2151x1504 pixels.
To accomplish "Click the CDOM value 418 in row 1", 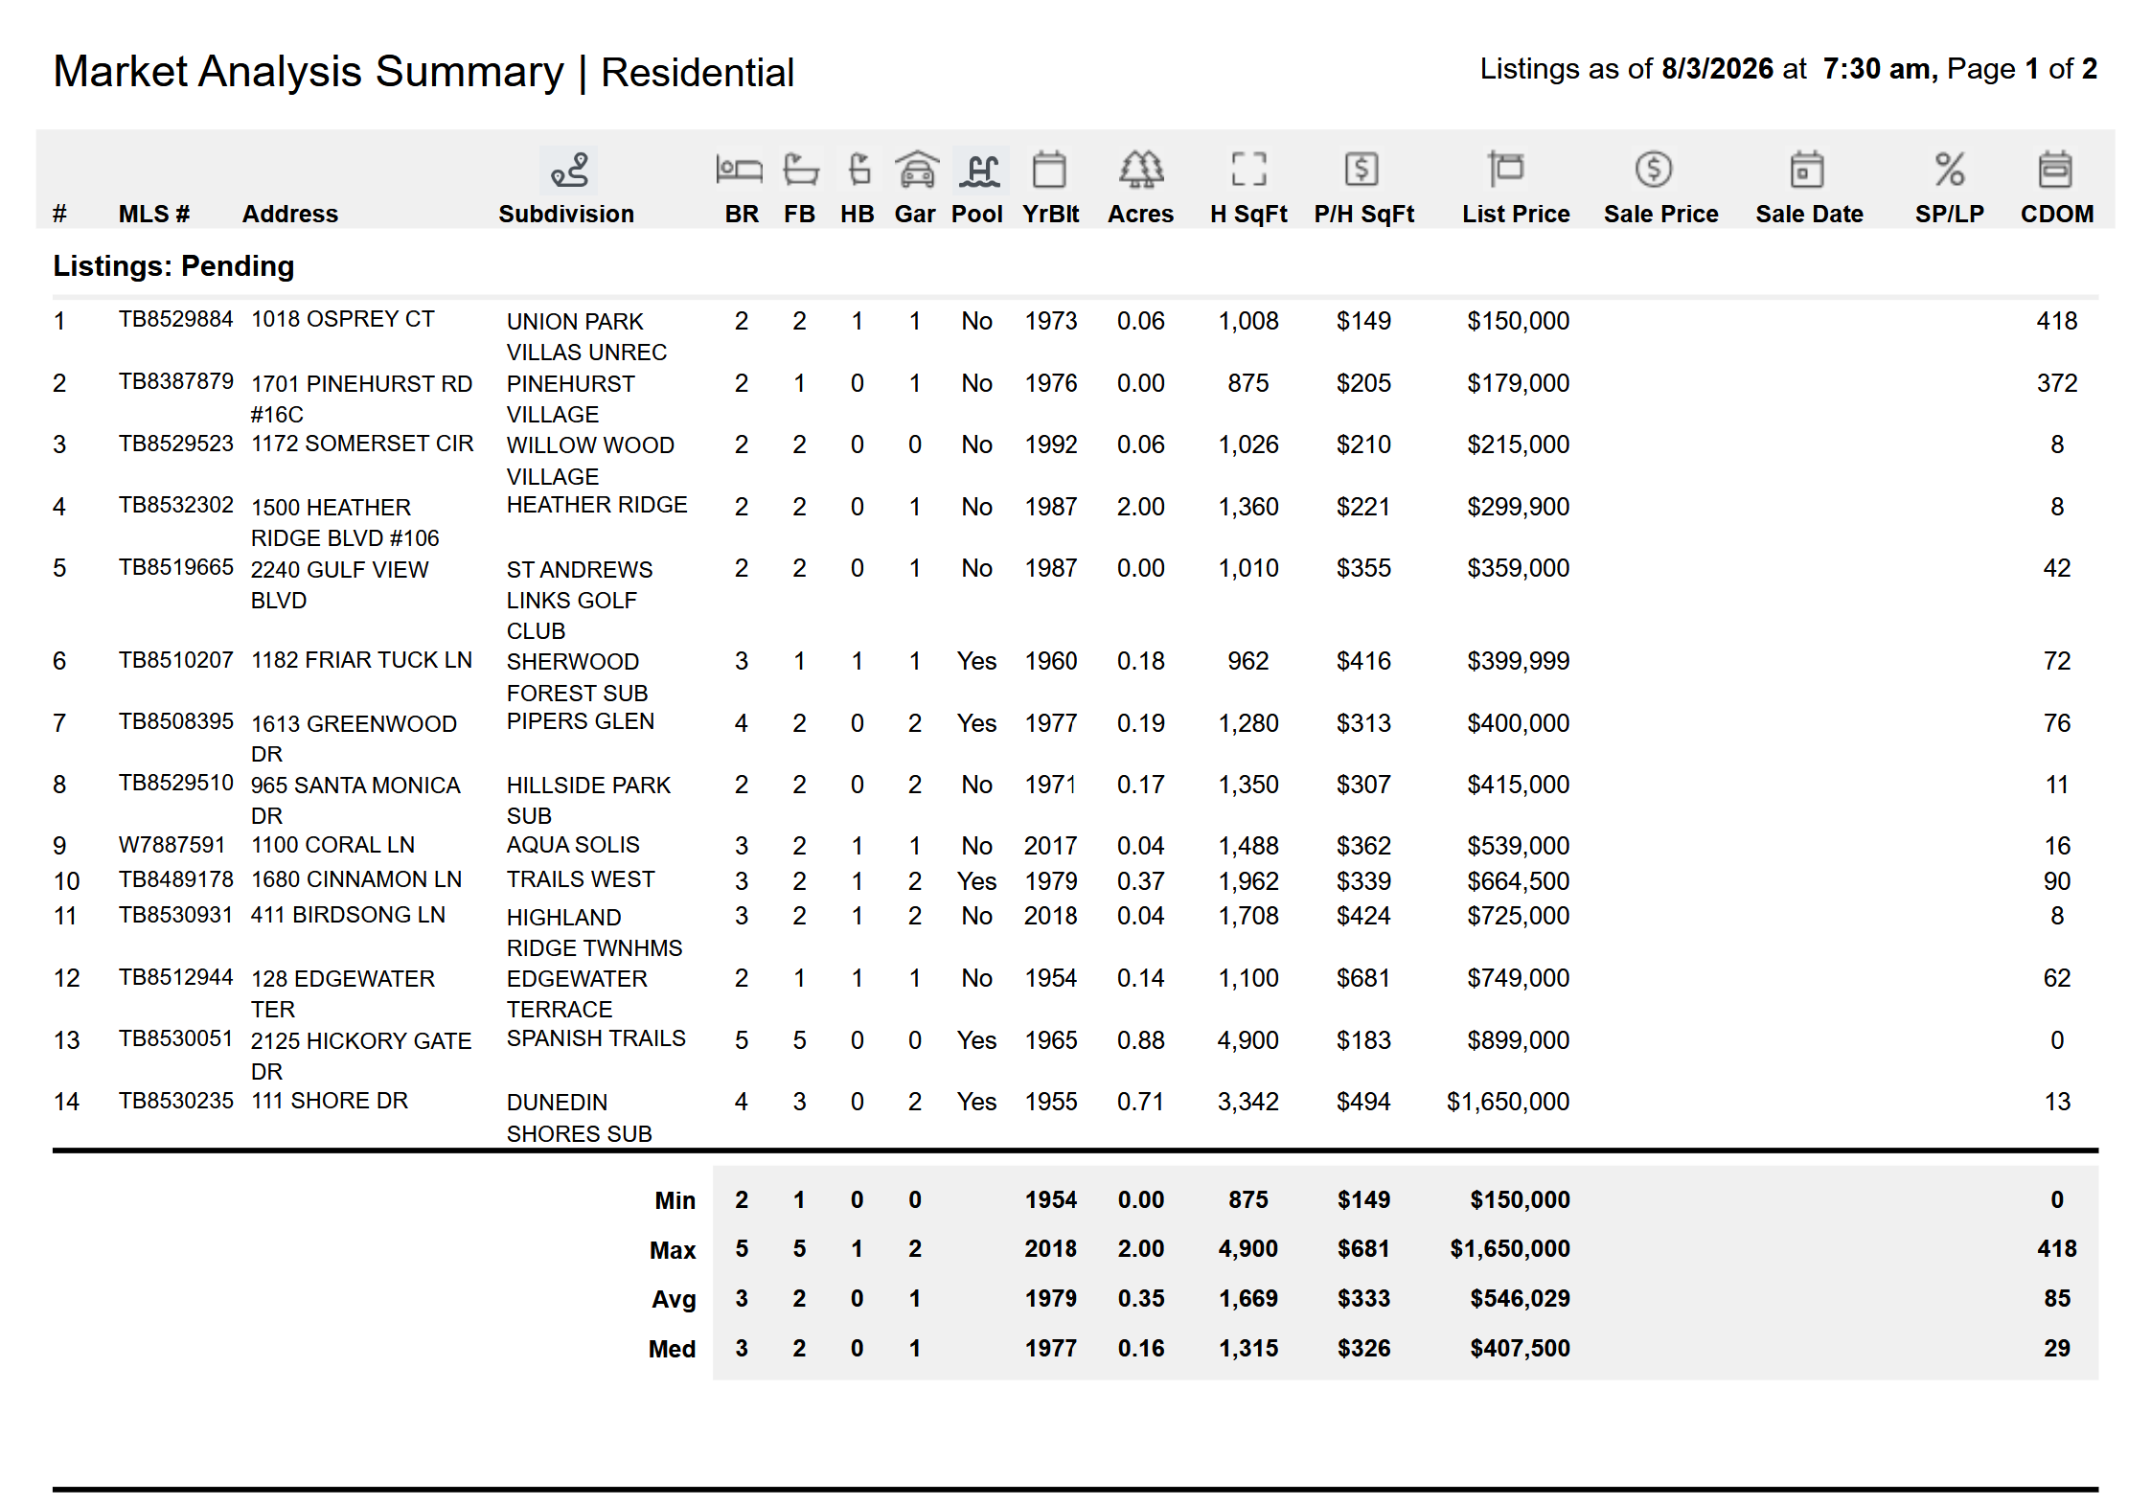I will 2056,321.
